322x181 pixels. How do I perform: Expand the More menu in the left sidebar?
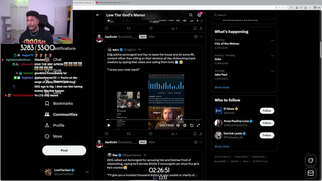(53, 136)
